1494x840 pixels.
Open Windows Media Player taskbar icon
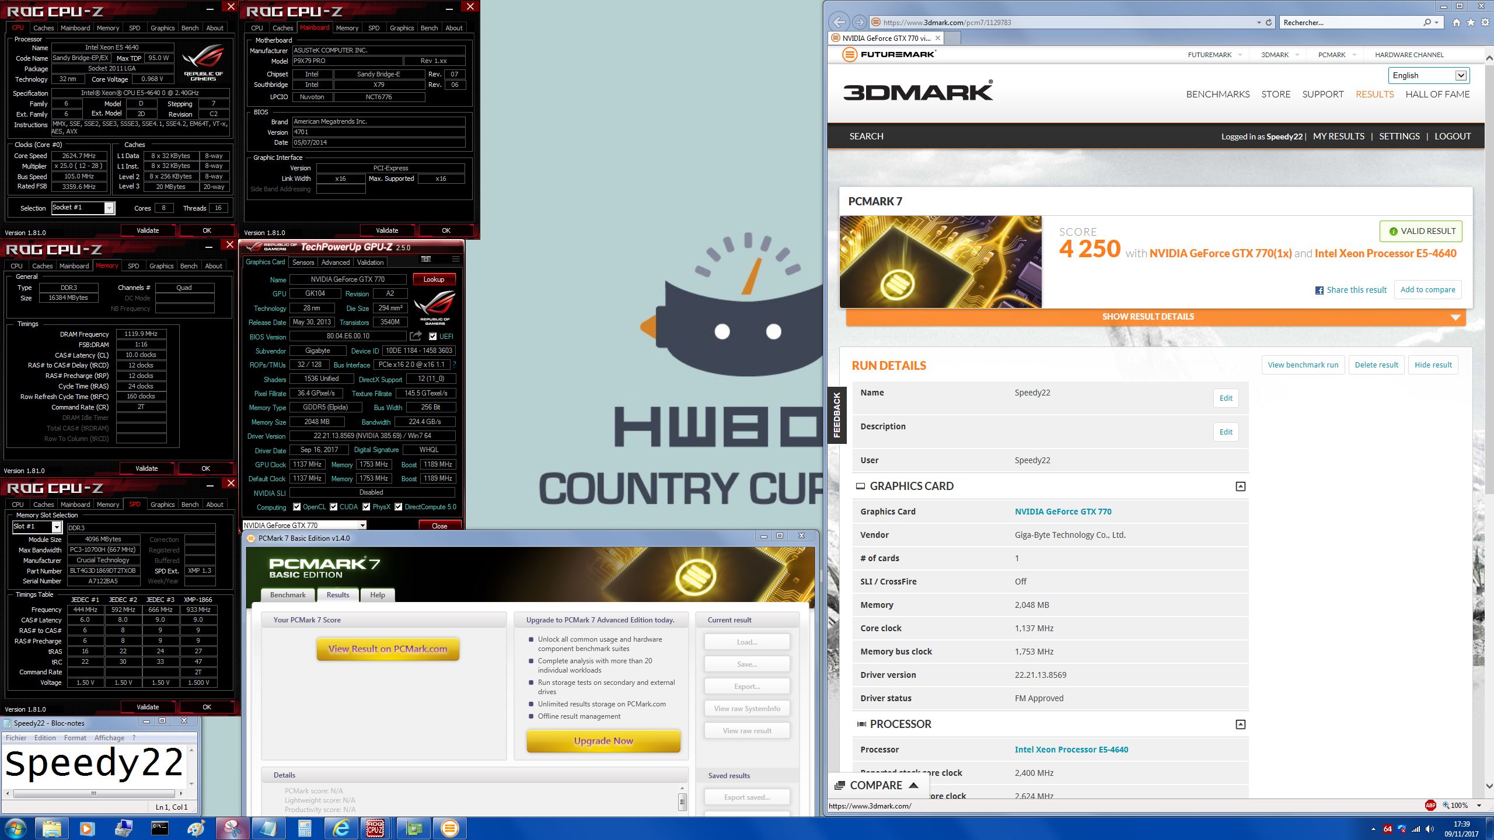click(x=87, y=828)
